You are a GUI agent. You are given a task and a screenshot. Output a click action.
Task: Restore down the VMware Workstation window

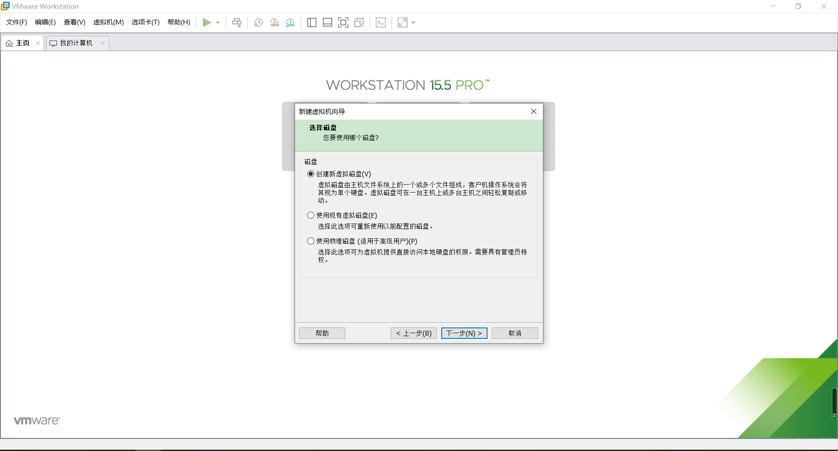tap(798, 6)
